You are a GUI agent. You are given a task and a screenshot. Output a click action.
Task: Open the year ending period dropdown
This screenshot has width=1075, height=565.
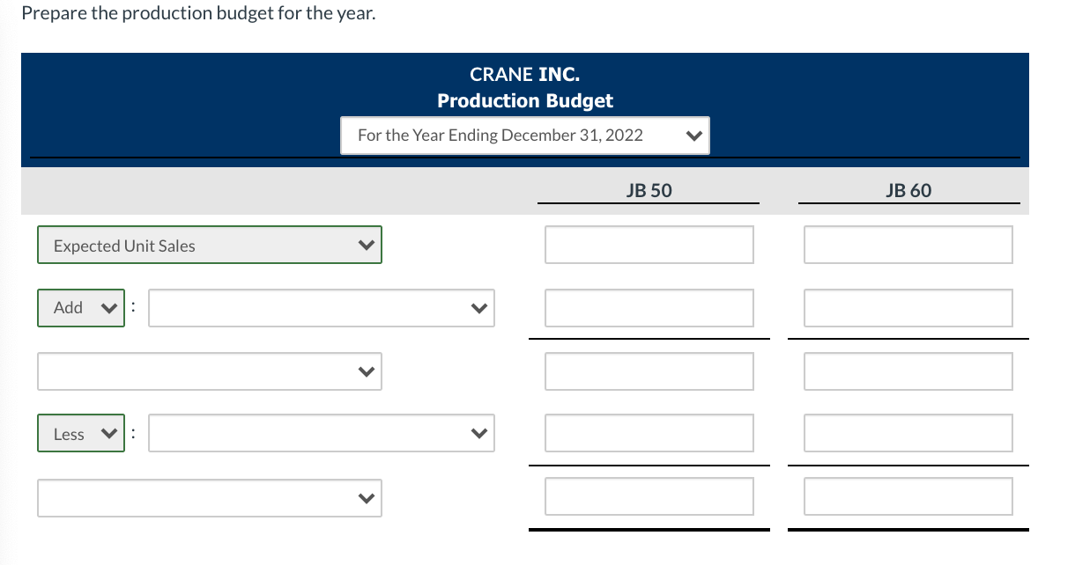click(x=525, y=135)
